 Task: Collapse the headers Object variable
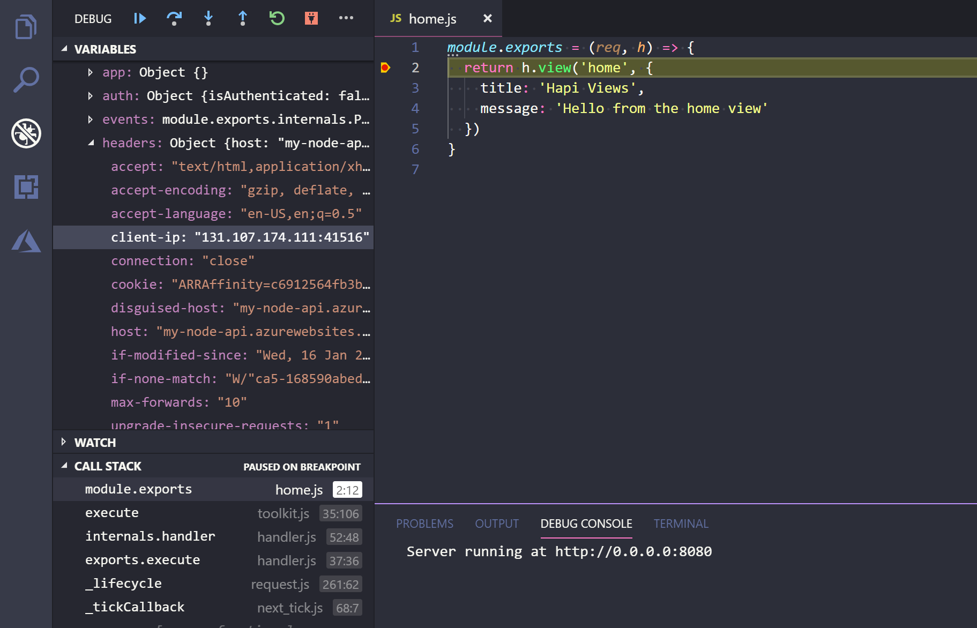[91, 143]
